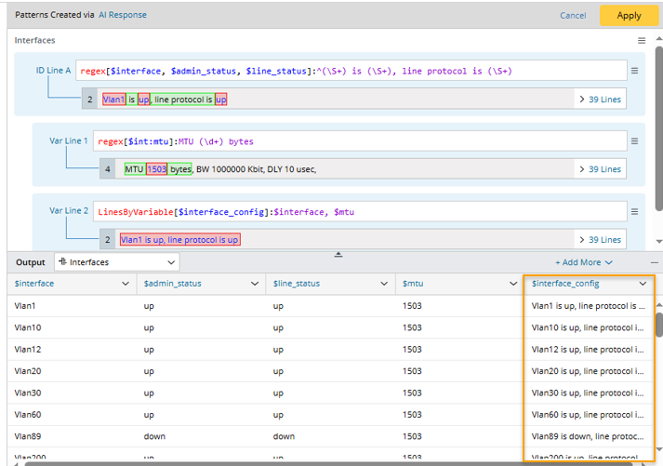Screen dimensions: 663x466
Task: Click Add More in output panel
Action: click(584, 262)
